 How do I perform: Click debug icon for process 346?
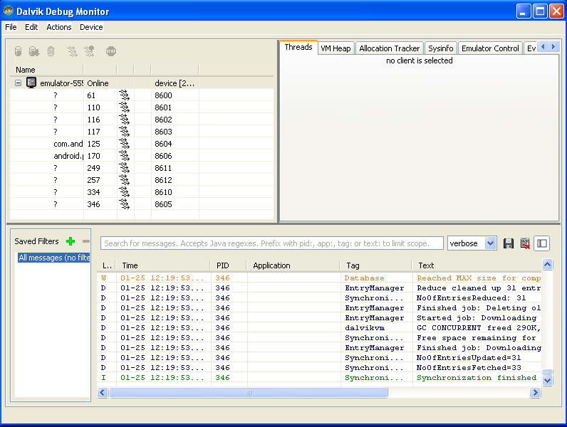pos(125,204)
